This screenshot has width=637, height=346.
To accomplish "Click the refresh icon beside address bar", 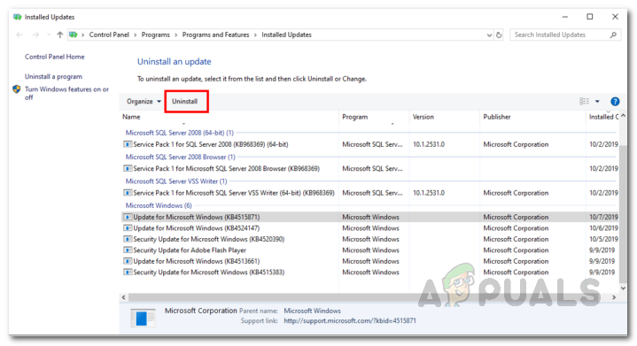I will click(499, 35).
